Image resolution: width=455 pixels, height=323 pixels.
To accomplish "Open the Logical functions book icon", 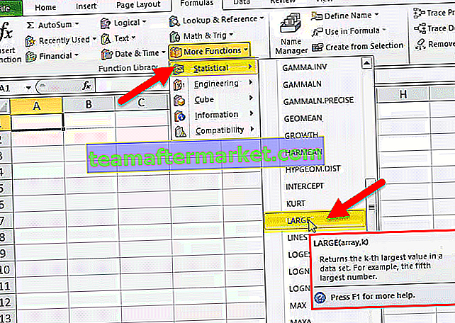I will 106,22.
